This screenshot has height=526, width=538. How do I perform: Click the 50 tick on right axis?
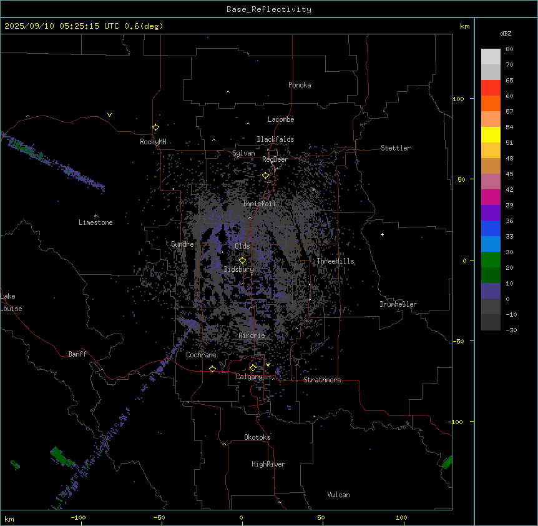(461, 179)
